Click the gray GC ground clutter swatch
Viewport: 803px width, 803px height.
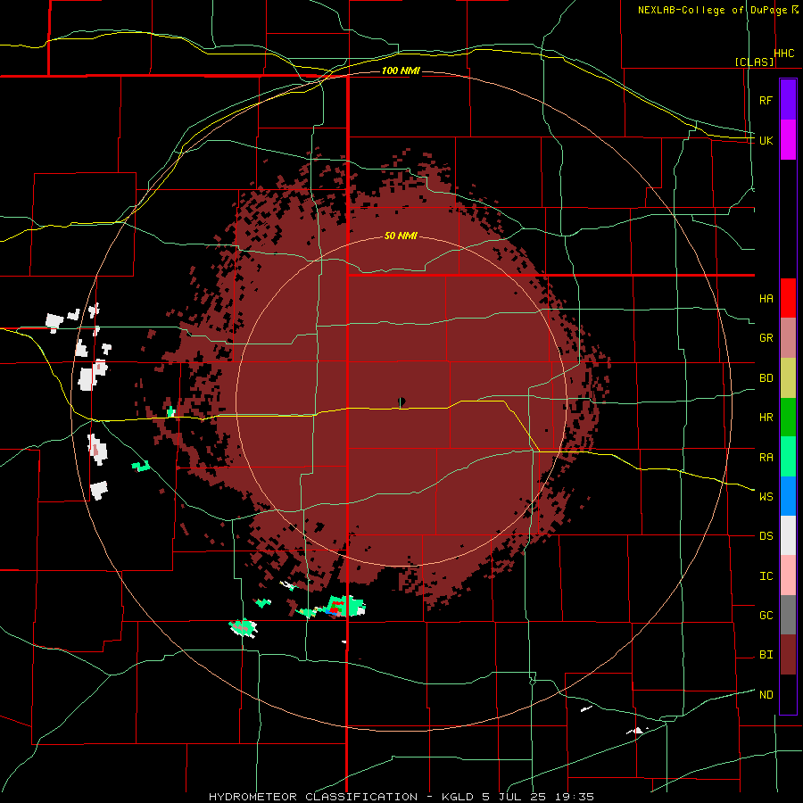(788, 615)
